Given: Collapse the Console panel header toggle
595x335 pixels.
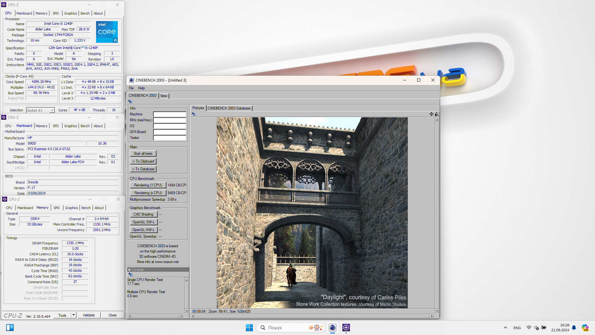Looking at the screenshot, I should (129, 270).
